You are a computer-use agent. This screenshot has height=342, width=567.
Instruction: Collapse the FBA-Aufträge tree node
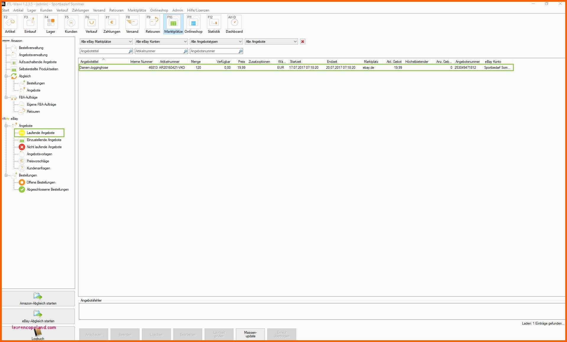point(6,97)
